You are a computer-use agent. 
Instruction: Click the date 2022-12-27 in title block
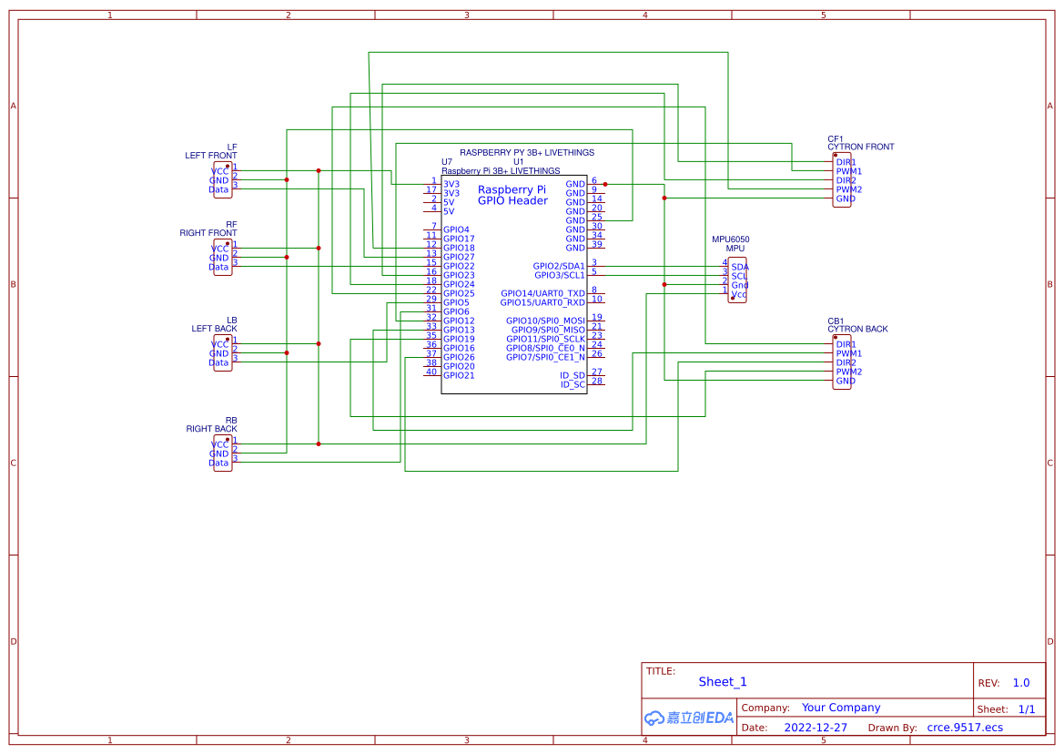pyautogui.click(x=816, y=728)
